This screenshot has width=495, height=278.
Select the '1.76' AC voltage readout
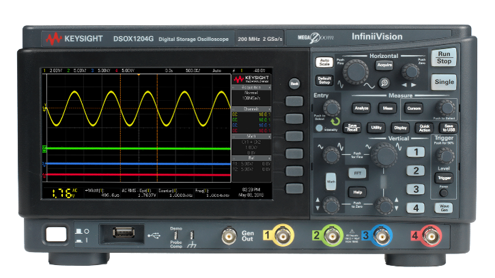click(62, 194)
